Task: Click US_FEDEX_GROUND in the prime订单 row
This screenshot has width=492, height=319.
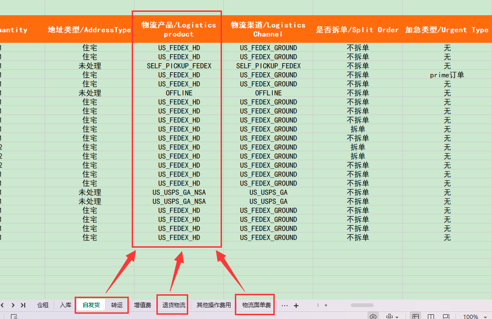Action: 268,75
